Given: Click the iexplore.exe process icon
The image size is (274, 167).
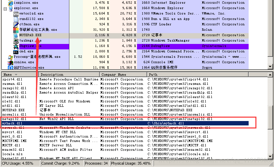Looking at the screenshot, I should pyautogui.click(x=11, y=3).
